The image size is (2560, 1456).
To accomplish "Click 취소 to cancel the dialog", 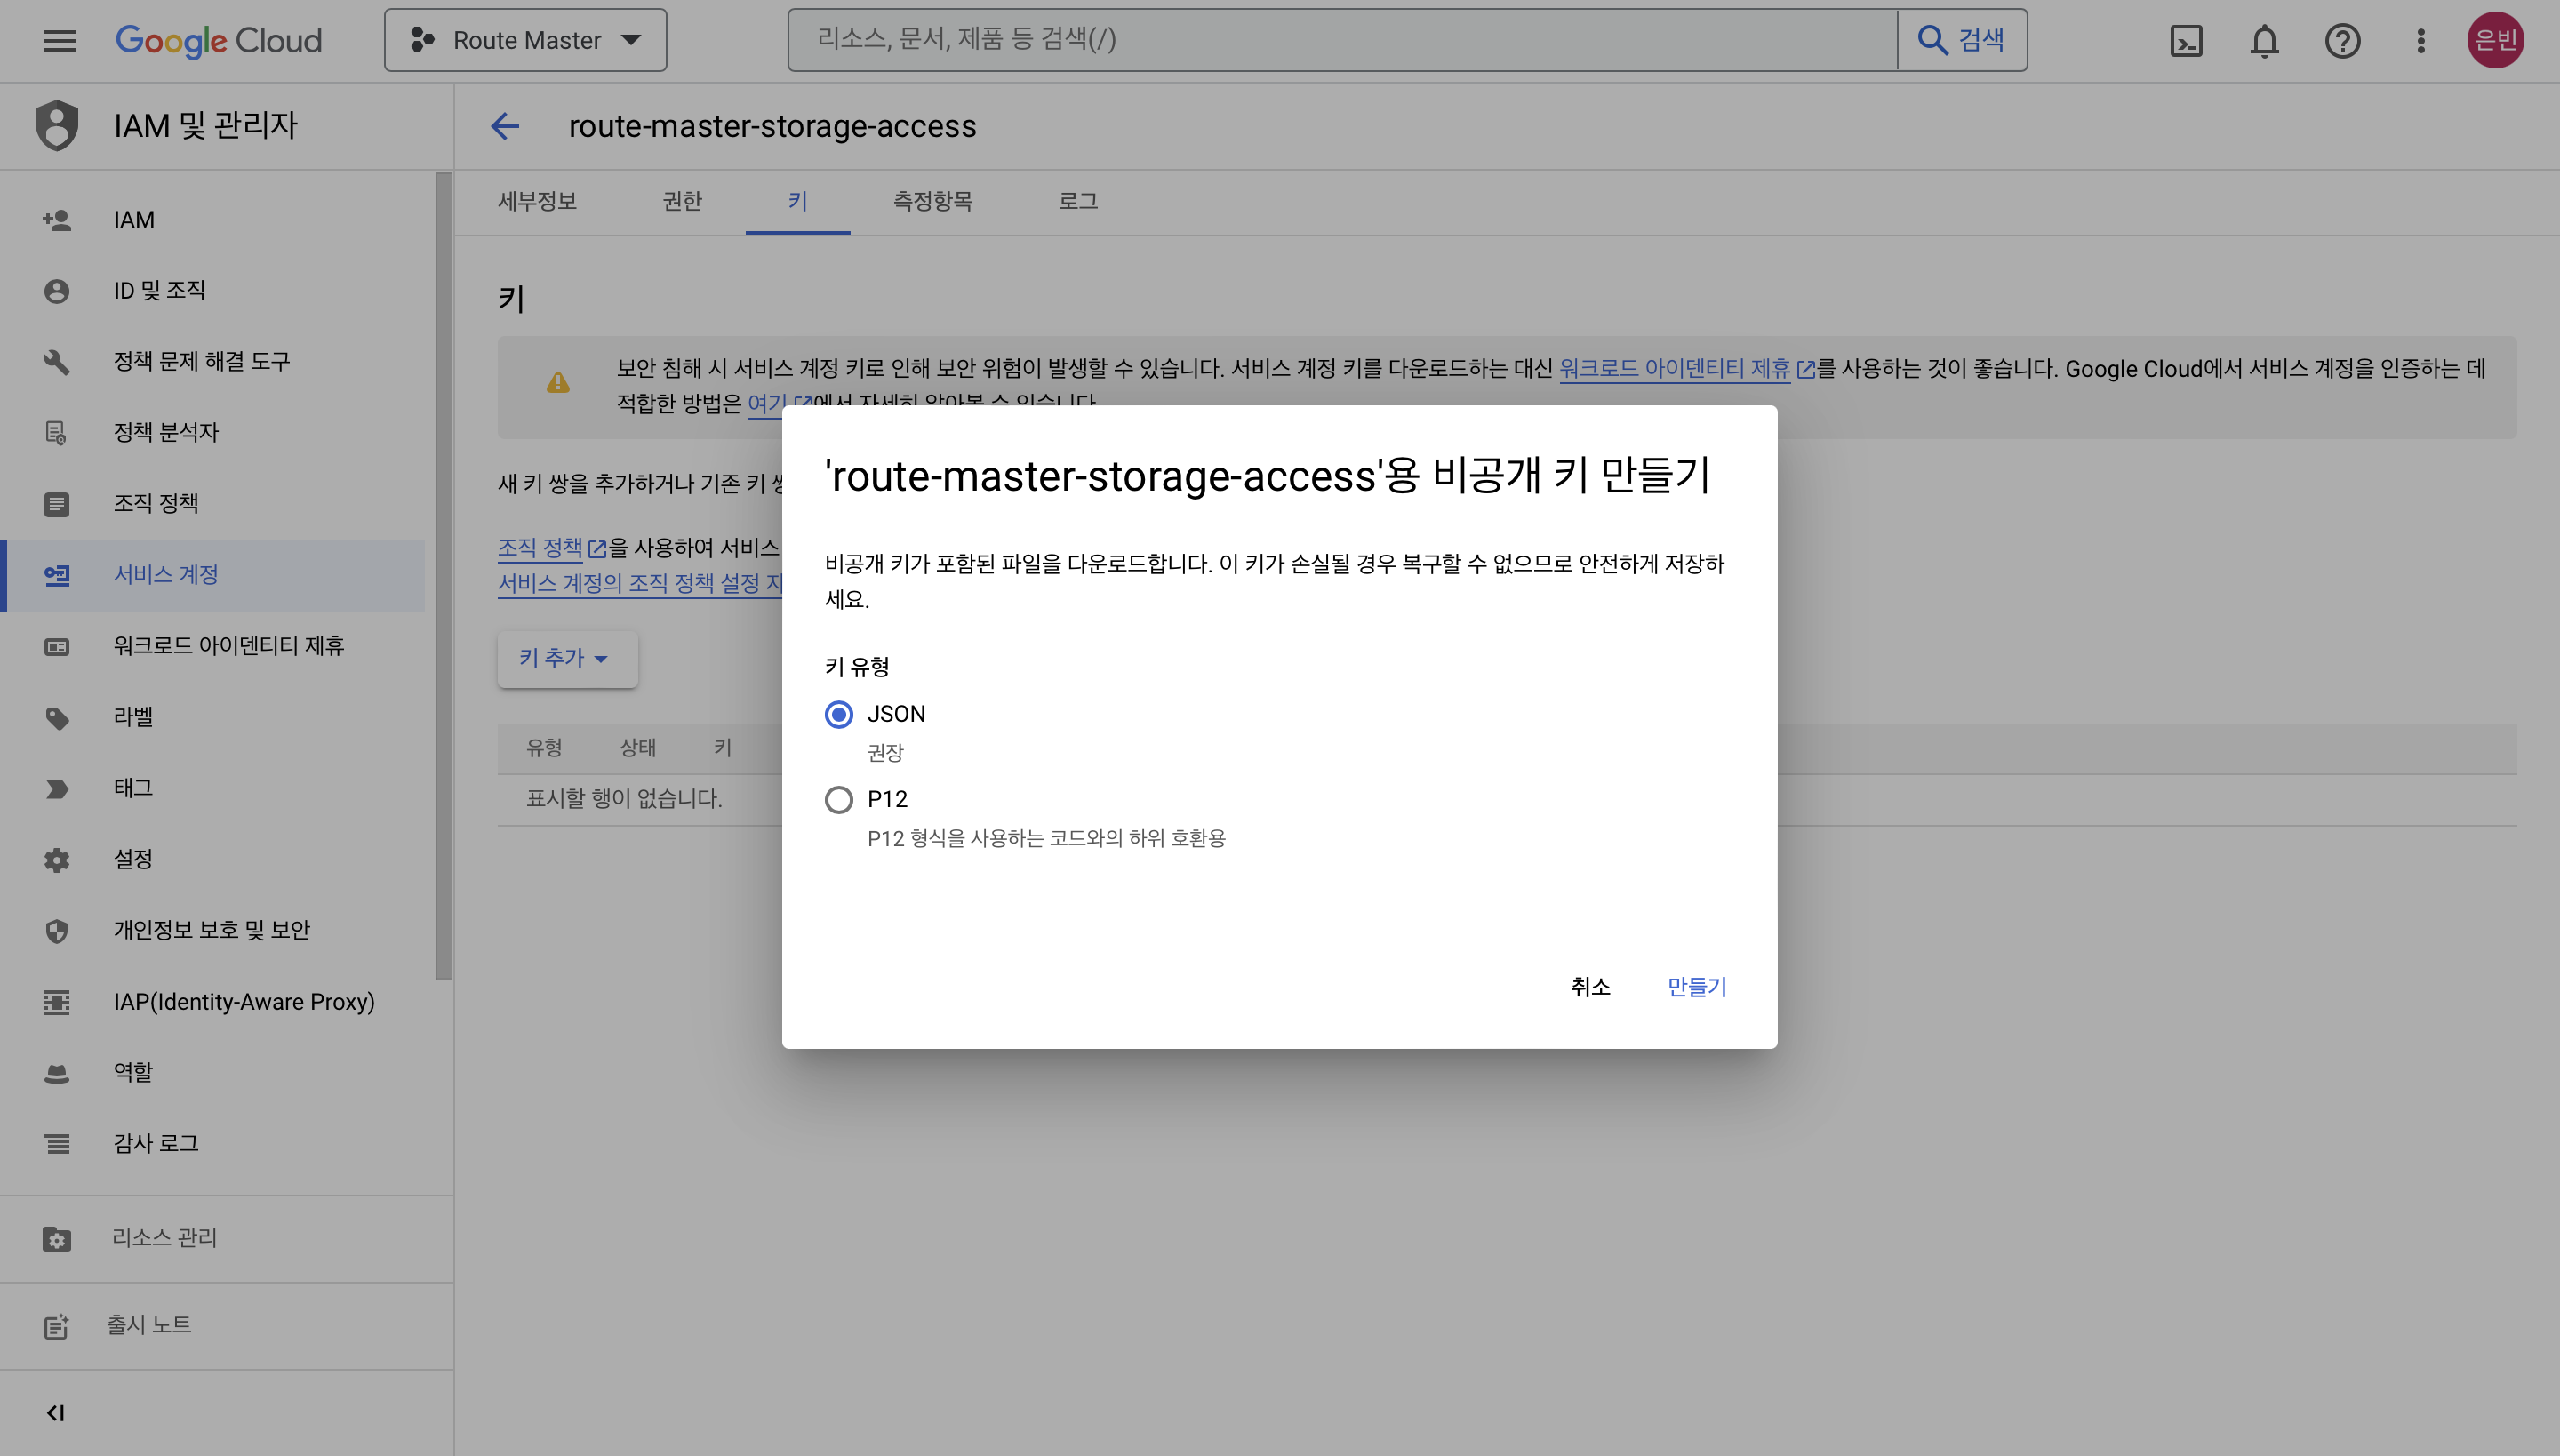I will pyautogui.click(x=1590, y=987).
